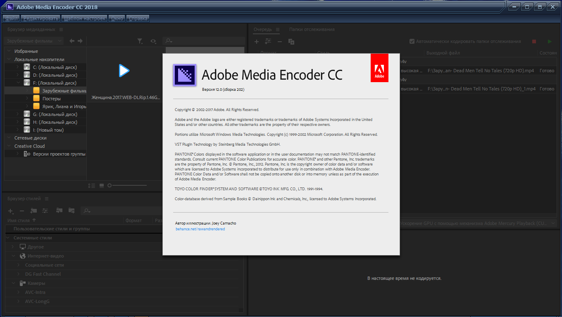Select the Зарубежные фильмы folder in tree
The width and height of the screenshot is (562, 317).
point(64,91)
